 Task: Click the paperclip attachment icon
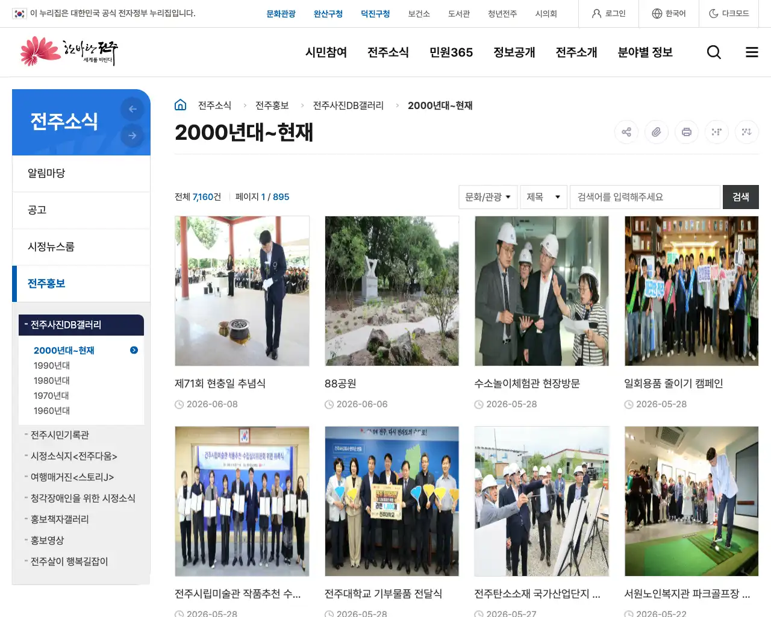click(x=657, y=132)
